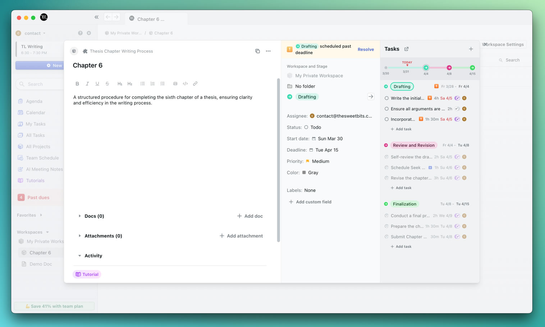545x327 pixels.
Task: Change the Gray color swatch
Action: coord(304,173)
